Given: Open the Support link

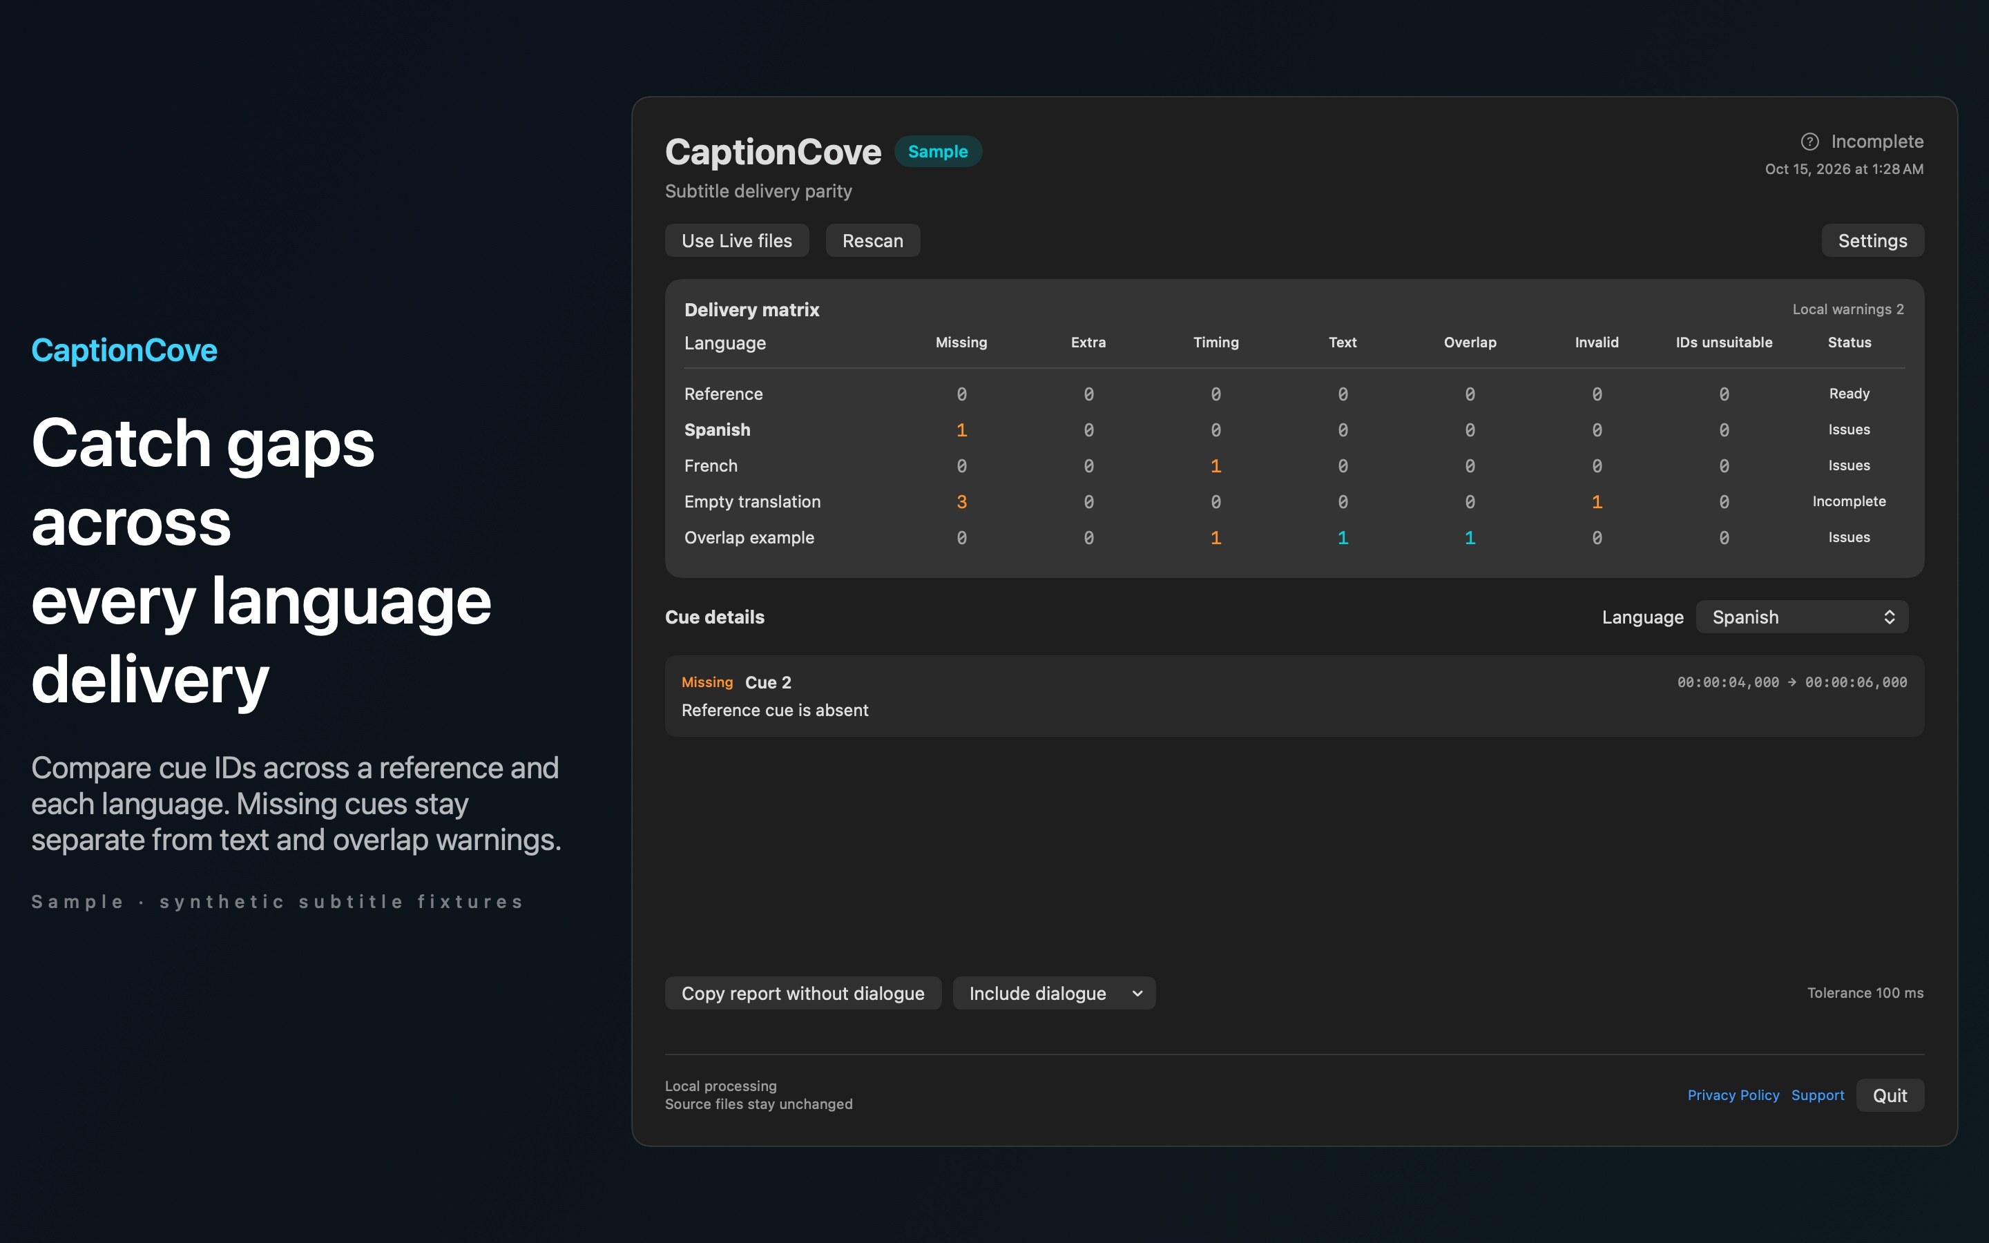Looking at the screenshot, I should [x=1817, y=1095].
